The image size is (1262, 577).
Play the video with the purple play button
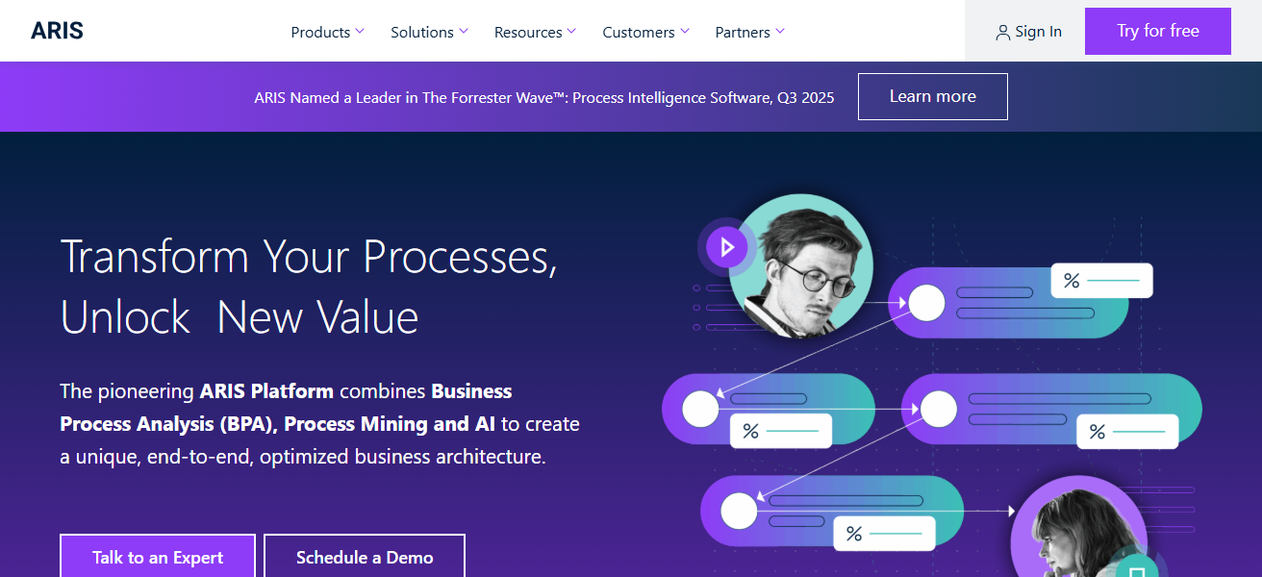pyautogui.click(x=727, y=248)
